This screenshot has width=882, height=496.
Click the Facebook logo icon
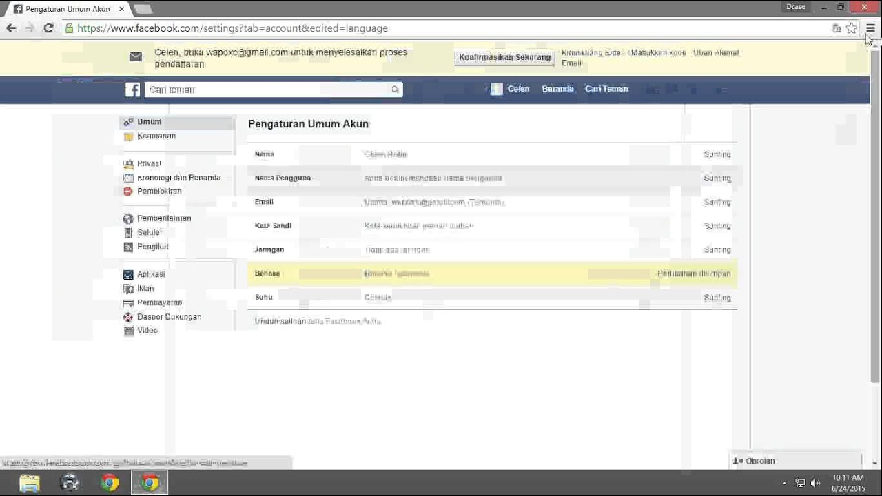[x=132, y=90]
